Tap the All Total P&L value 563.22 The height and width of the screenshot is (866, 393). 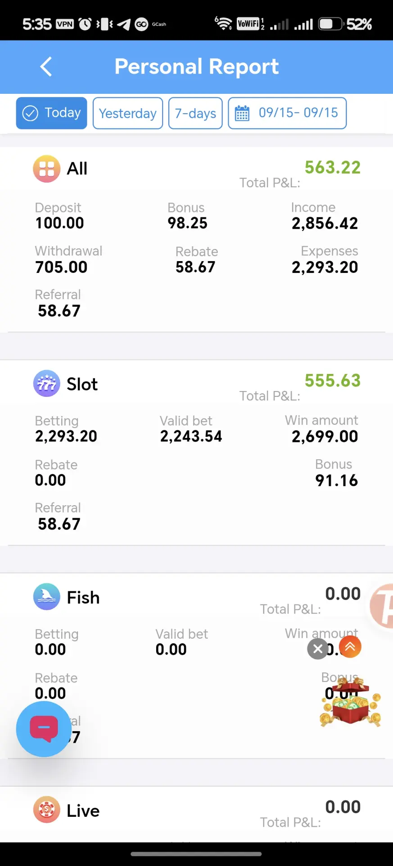[333, 168]
